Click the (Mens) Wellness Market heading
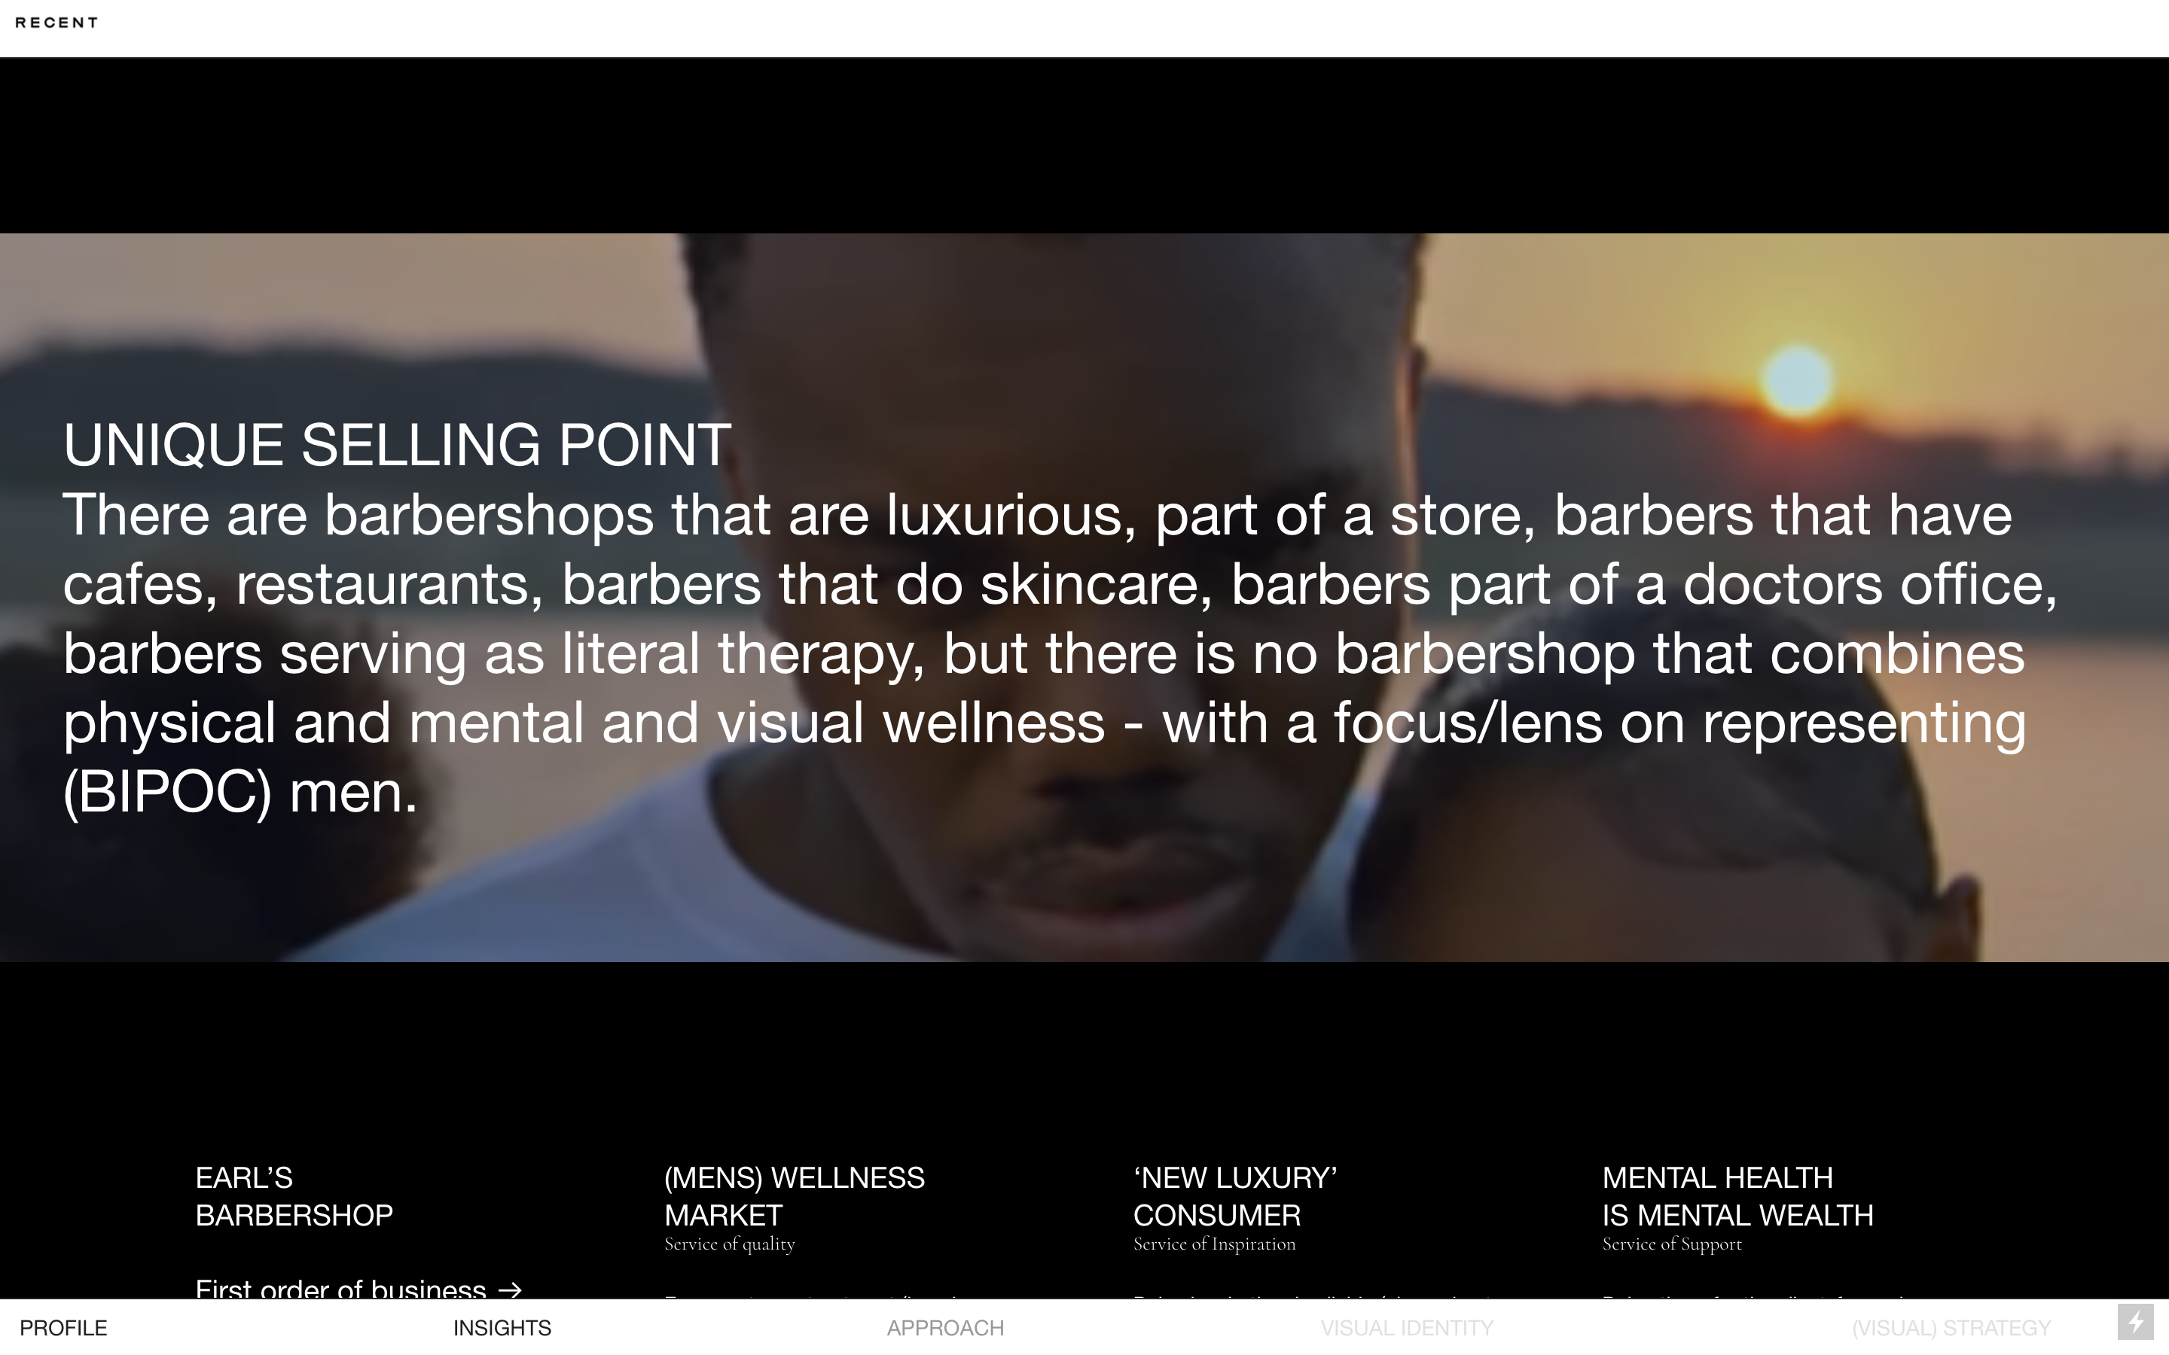 point(794,1195)
